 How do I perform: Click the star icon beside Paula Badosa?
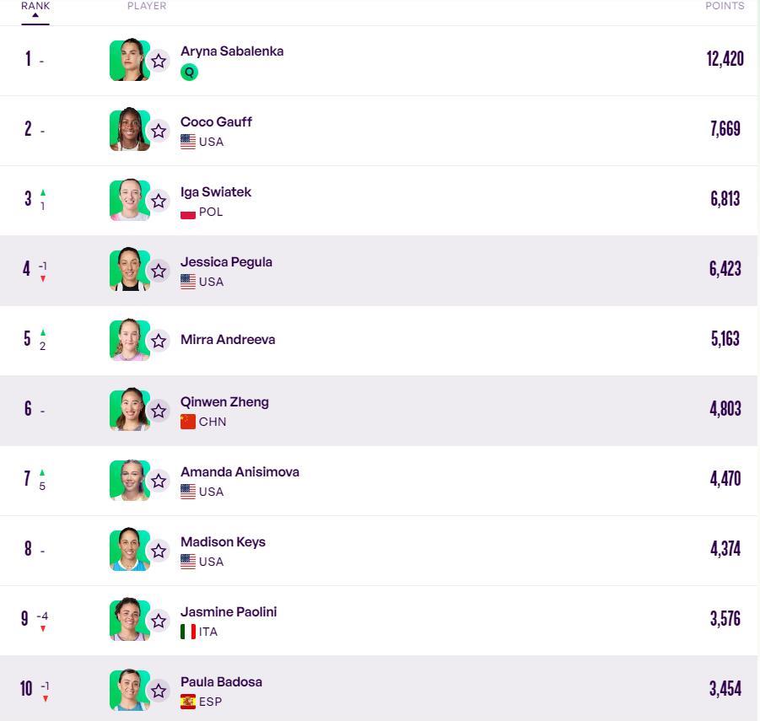[159, 691]
